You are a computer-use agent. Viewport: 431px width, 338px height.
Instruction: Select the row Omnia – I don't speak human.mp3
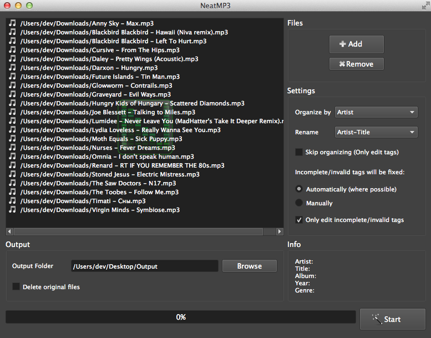pos(145,156)
